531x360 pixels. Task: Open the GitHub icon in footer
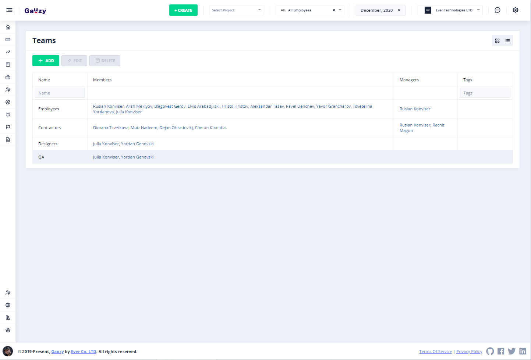[490, 351]
